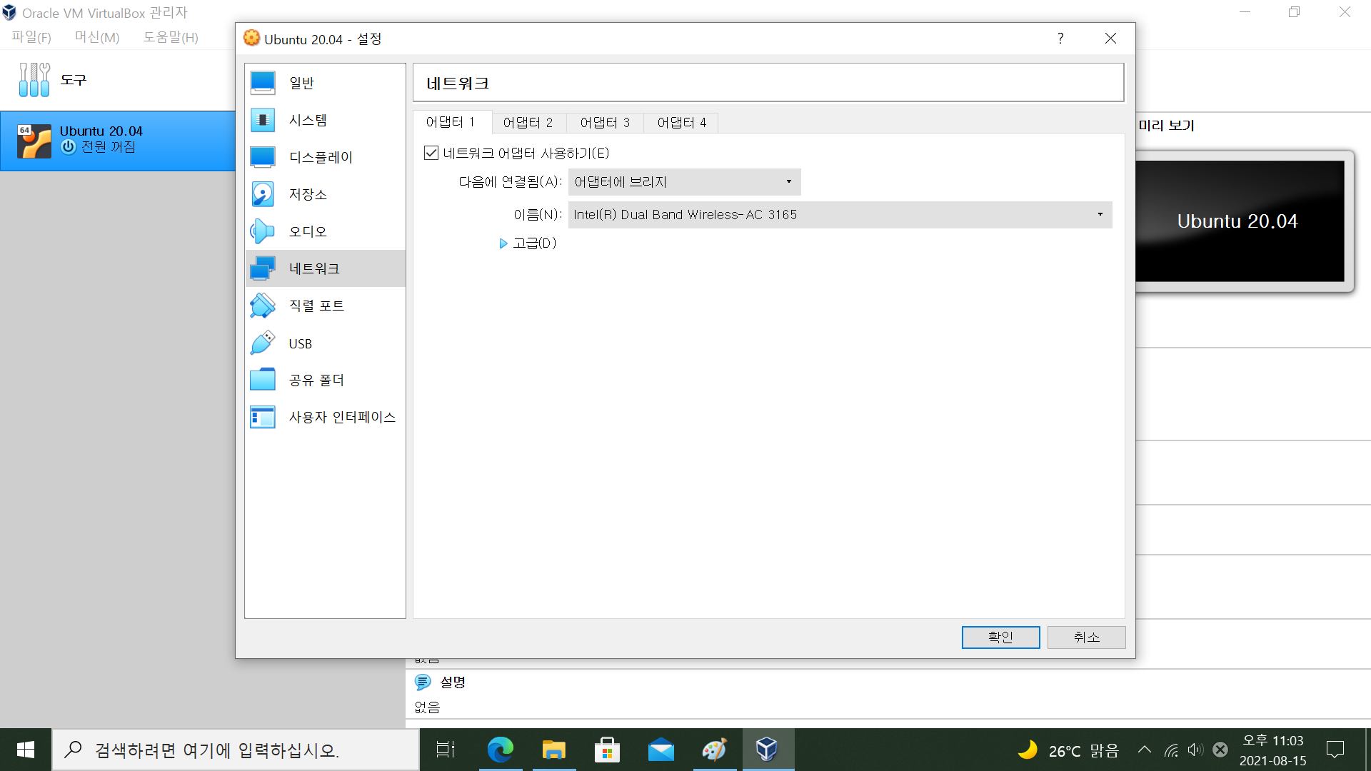Click the 설명 description icon
Image resolution: width=1371 pixels, height=771 pixels.
423,682
